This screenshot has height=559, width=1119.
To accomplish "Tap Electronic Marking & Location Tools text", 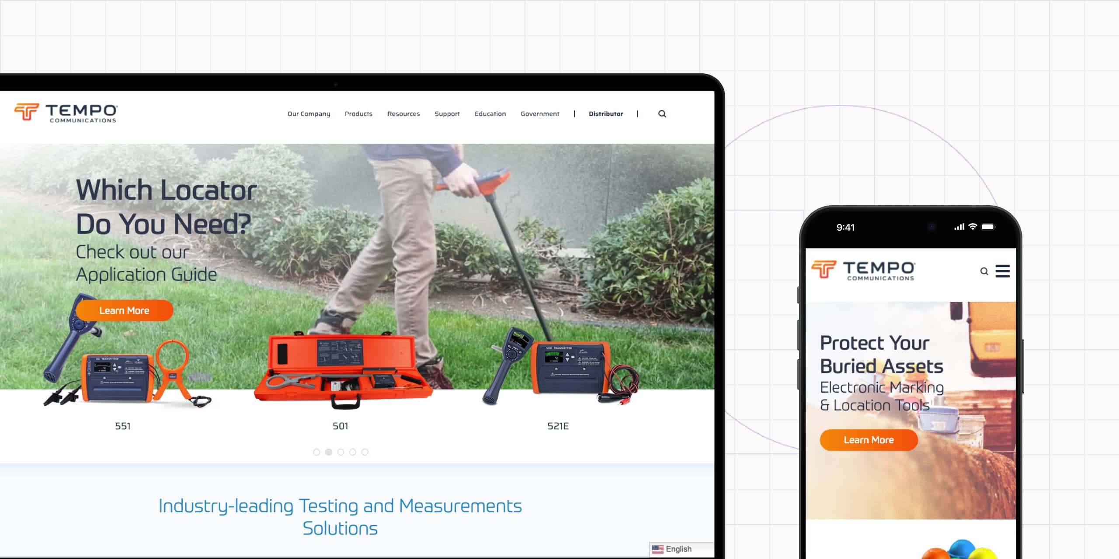I will (882, 396).
